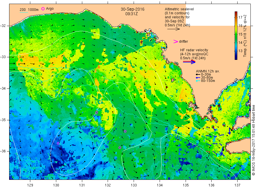Screen dimensions: 257x189
Task: Click the -35 latitude axis label
Action: (3, 120)
